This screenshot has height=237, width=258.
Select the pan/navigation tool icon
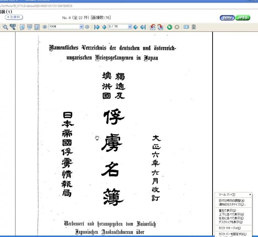click(x=13, y=27)
